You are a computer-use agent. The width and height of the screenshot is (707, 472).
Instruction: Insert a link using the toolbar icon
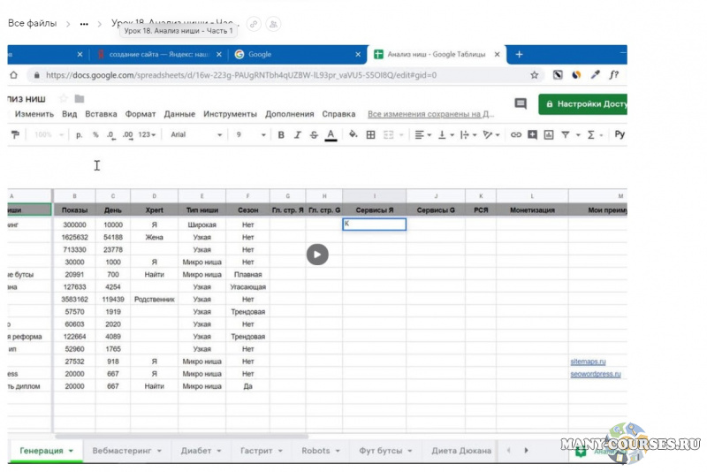(516, 135)
